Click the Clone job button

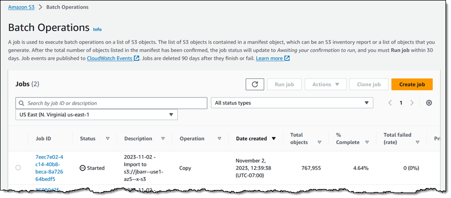[x=369, y=84]
